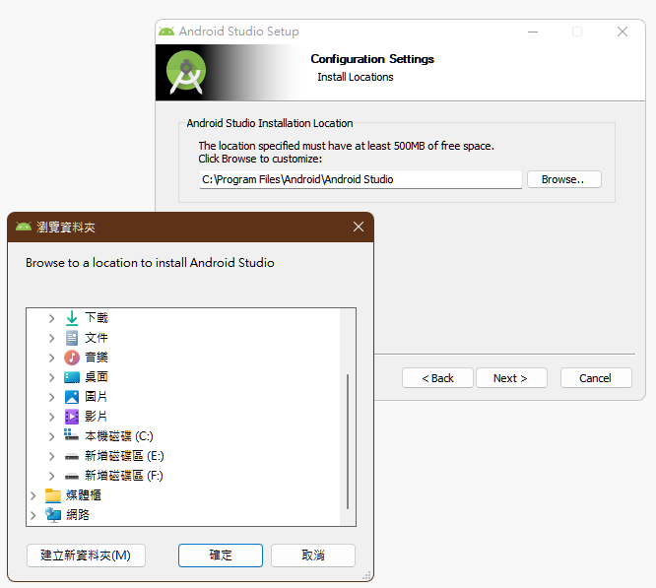The image size is (656, 588).
Task: Click the 建立新資料夾(M) button
Action: (86, 555)
